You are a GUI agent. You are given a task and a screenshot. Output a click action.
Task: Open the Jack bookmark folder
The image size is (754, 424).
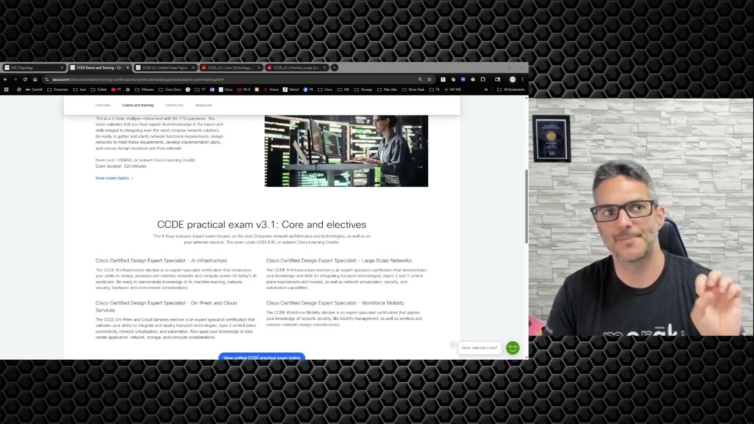tap(80, 90)
